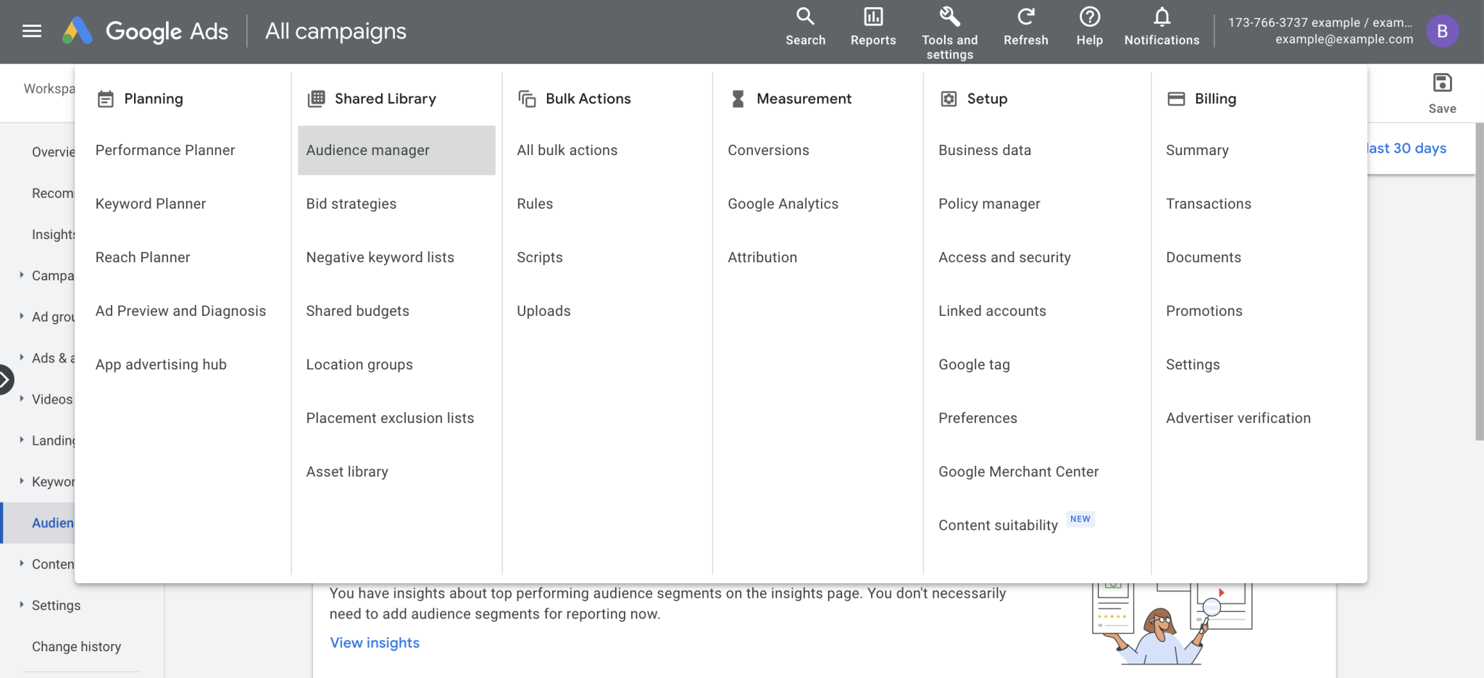The height and width of the screenshot is (678, 1484).
Task: Open Uploads
Action: (543, 311)
